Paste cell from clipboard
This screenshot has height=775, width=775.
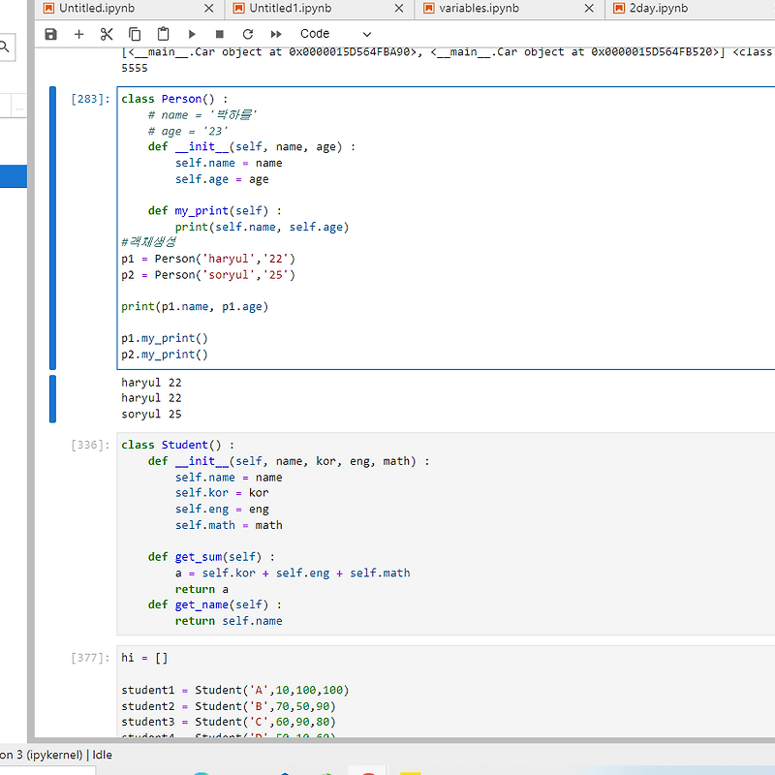[x=163, y=34]
